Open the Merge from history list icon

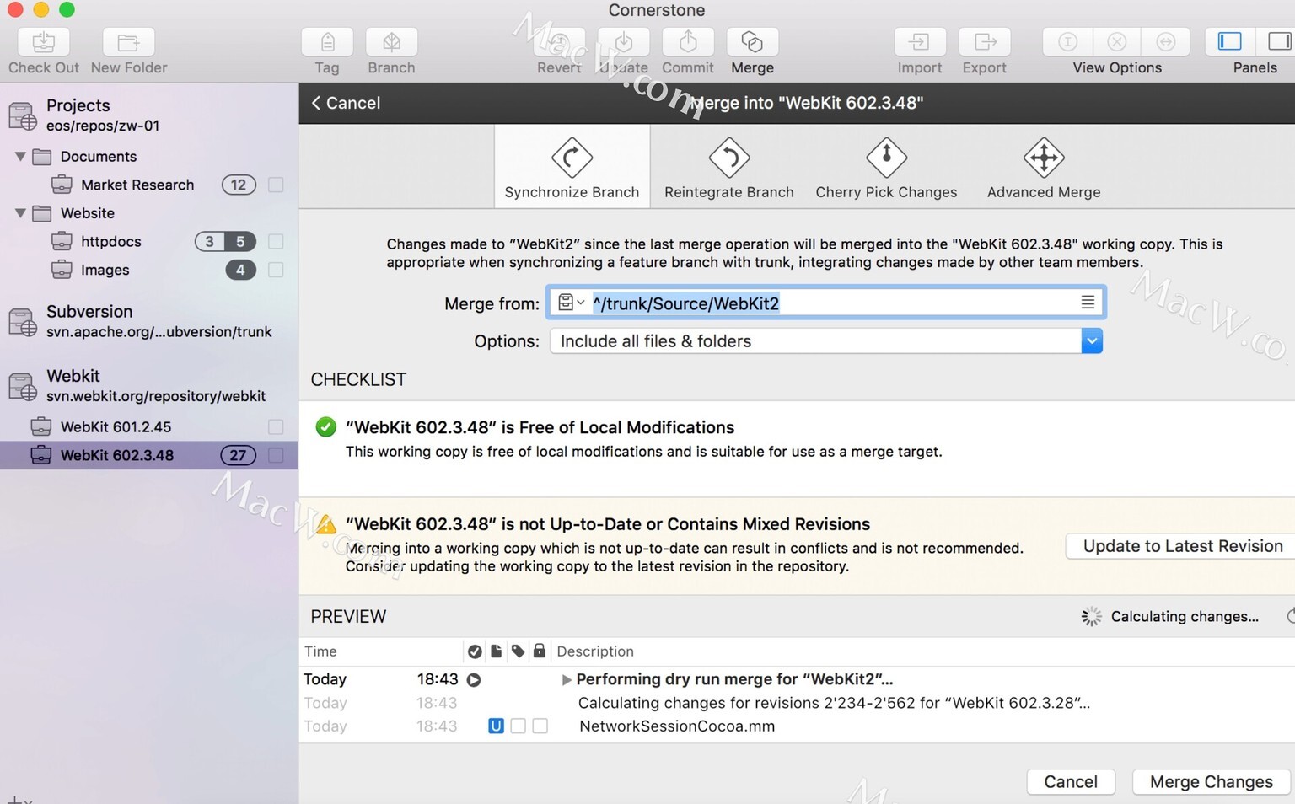coord(1088,303)
